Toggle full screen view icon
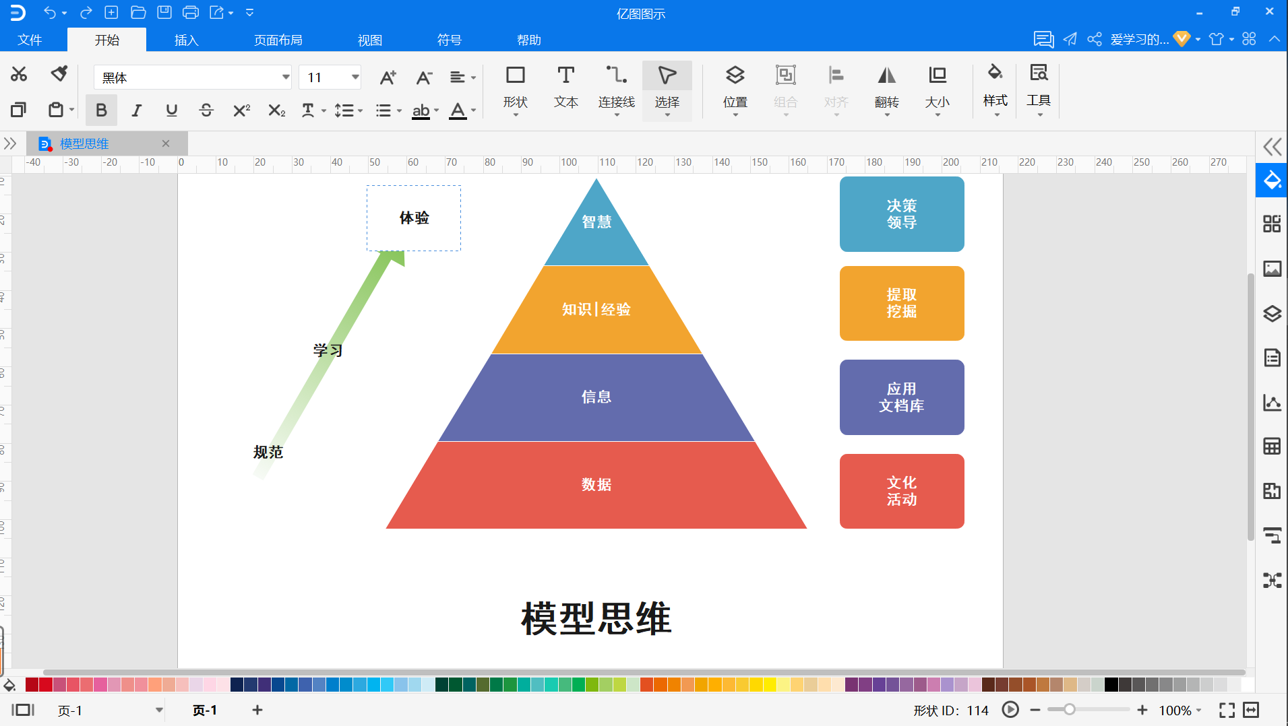 click(1227, 710)
